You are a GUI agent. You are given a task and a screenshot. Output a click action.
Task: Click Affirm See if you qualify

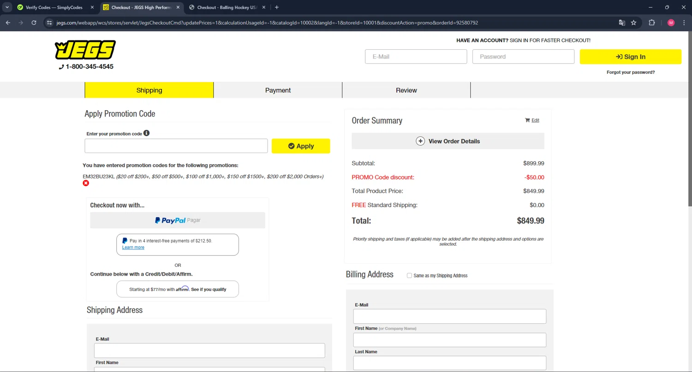tap(209, 289)
